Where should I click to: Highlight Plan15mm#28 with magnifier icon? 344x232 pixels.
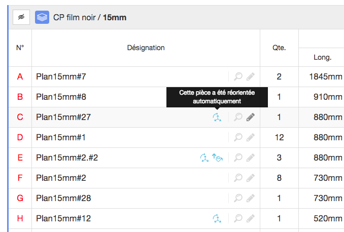point(238,198)
